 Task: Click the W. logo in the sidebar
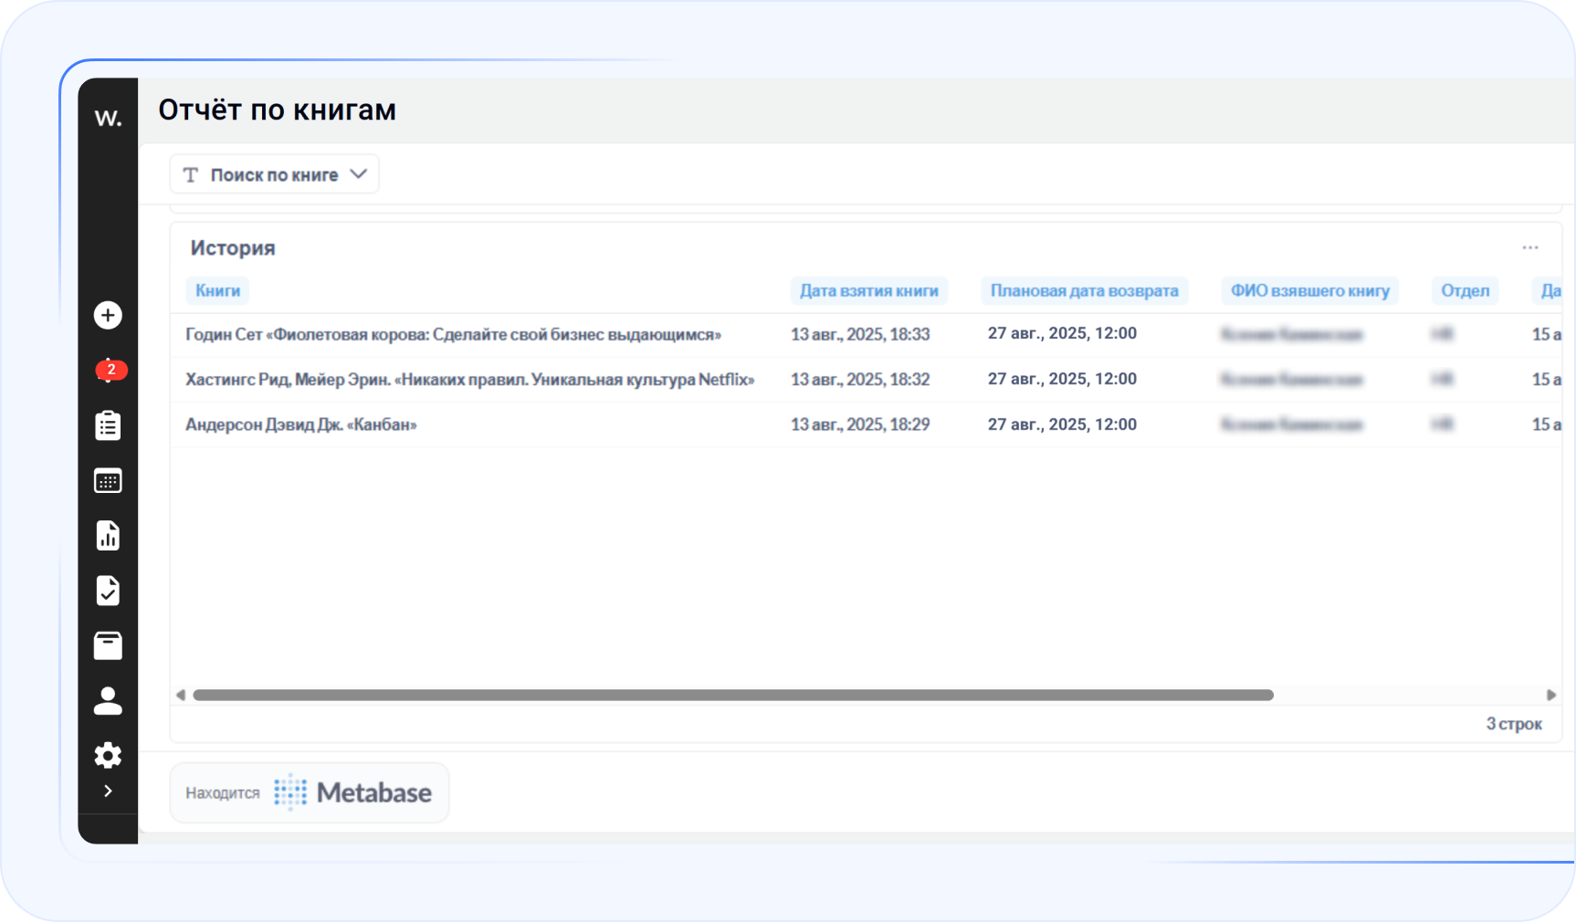(108, 118)
